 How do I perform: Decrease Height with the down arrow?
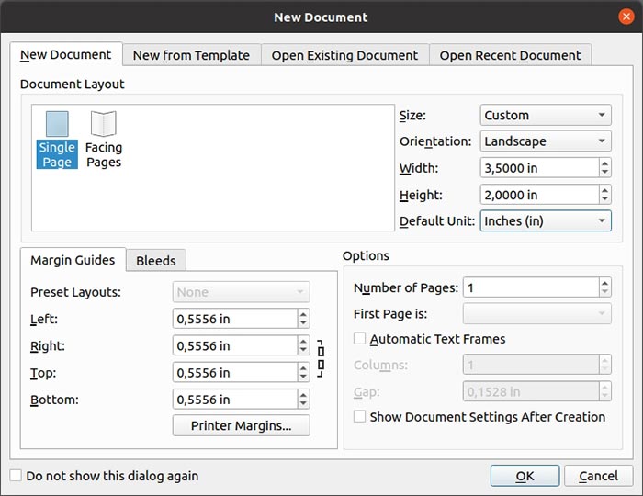click(x=604, y=198)
